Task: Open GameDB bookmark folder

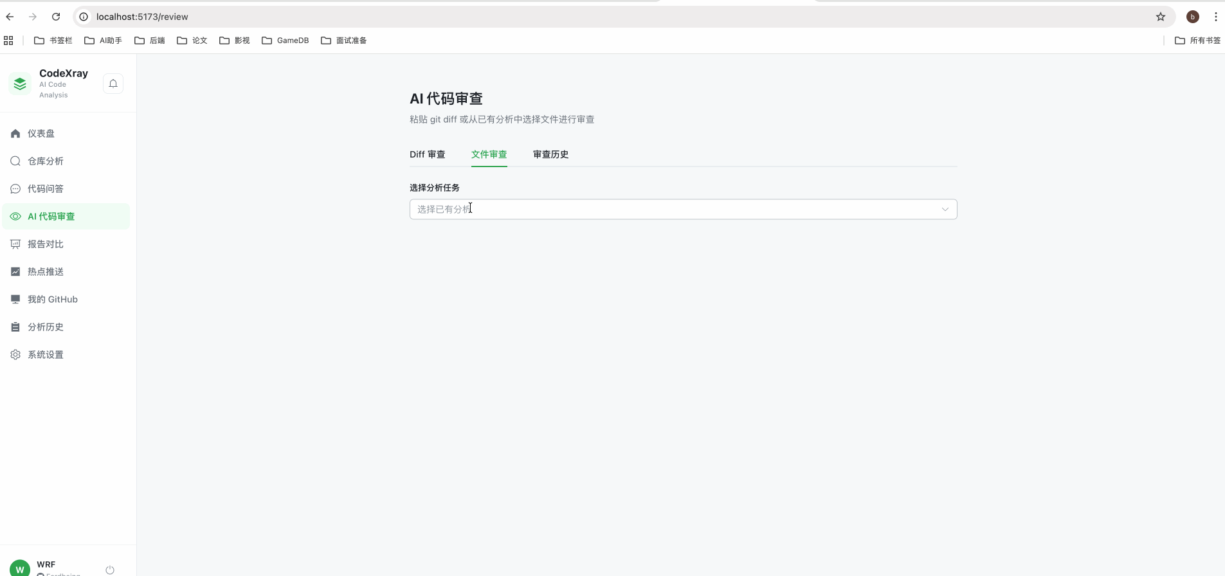Action: (286, 40)
